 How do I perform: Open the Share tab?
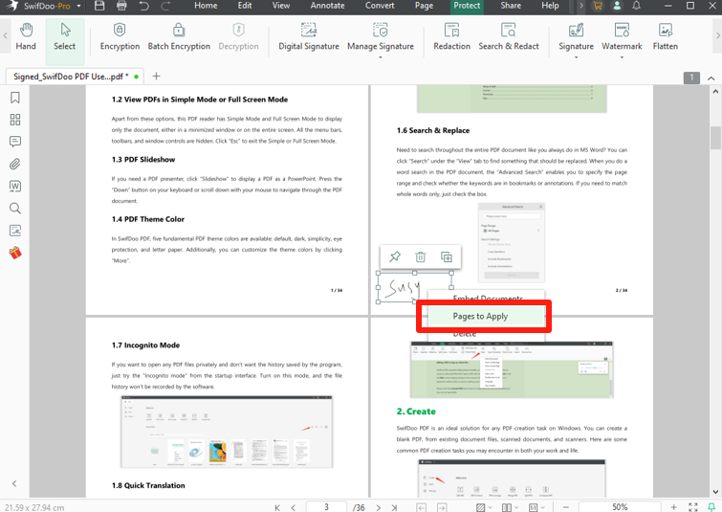tap(511, 6)
